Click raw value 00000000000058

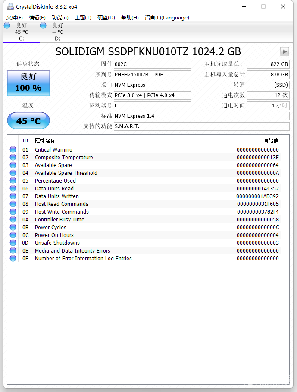point(258,219)
